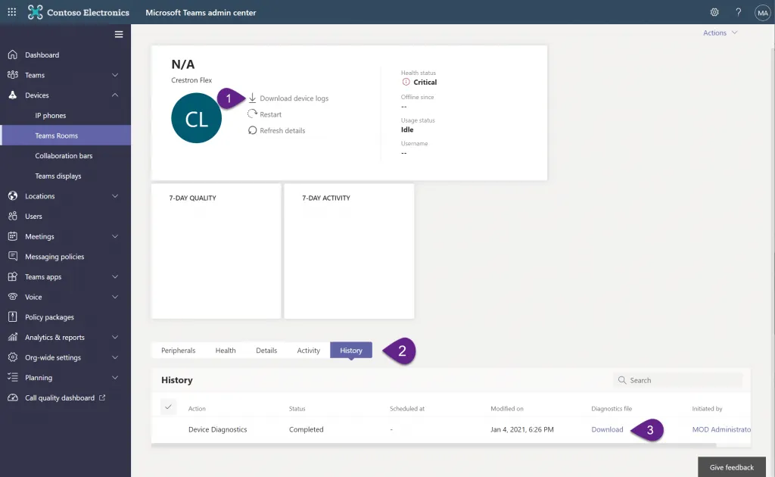Select IP phones in the sidebar
The width and height of the screenshot is (775, 477).
tap(51, 116)
